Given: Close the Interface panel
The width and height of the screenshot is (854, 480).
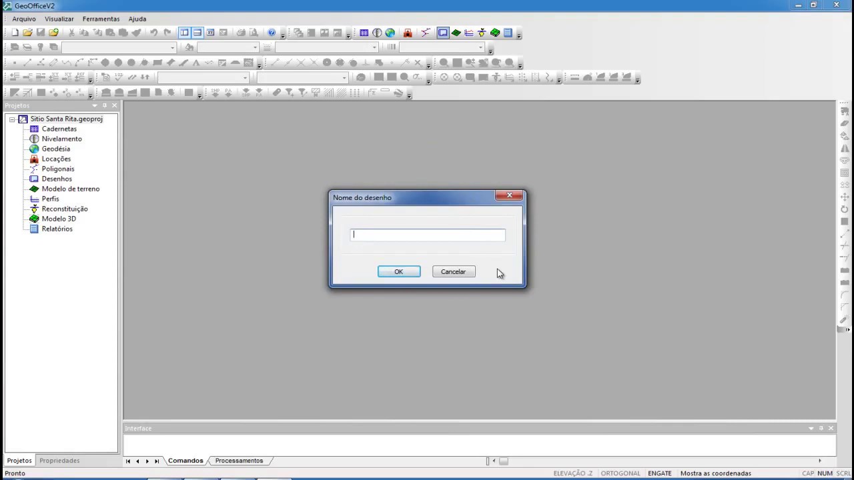Looking at the screenshot, I should tap(831, 428).
